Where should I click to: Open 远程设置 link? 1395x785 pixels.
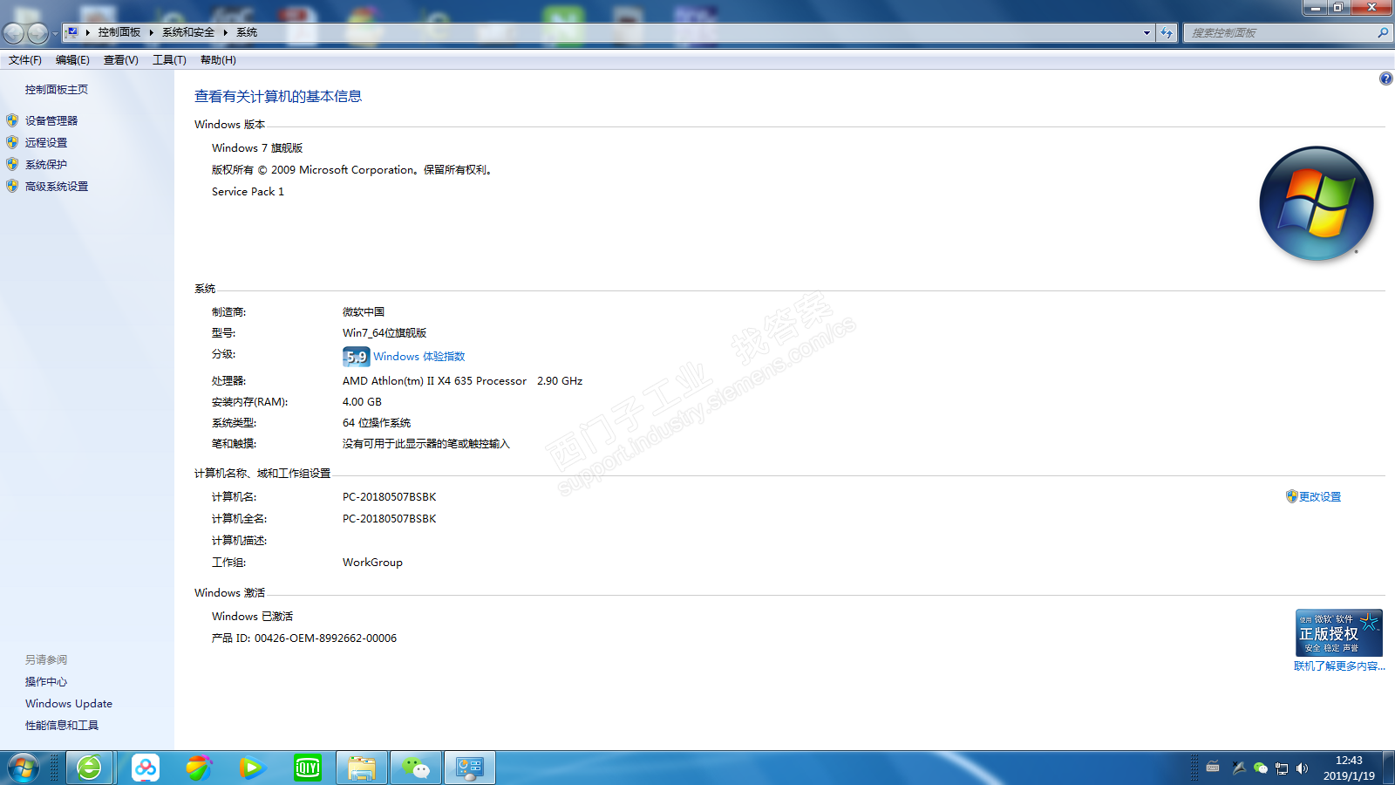(46, 143)
